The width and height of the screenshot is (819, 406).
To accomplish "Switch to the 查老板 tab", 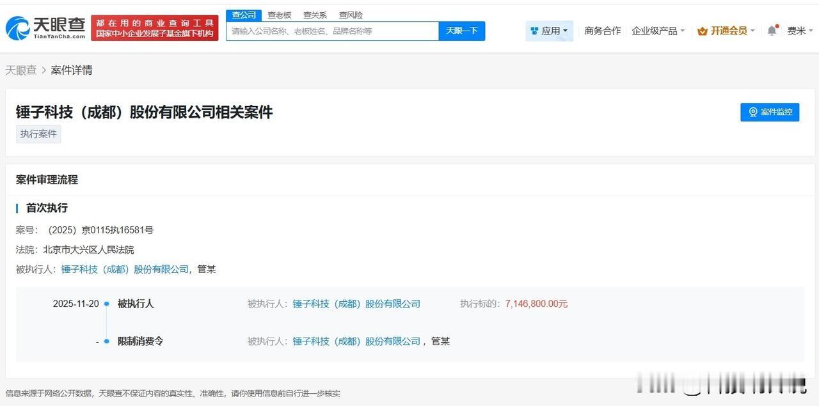I will pos(280,15).
